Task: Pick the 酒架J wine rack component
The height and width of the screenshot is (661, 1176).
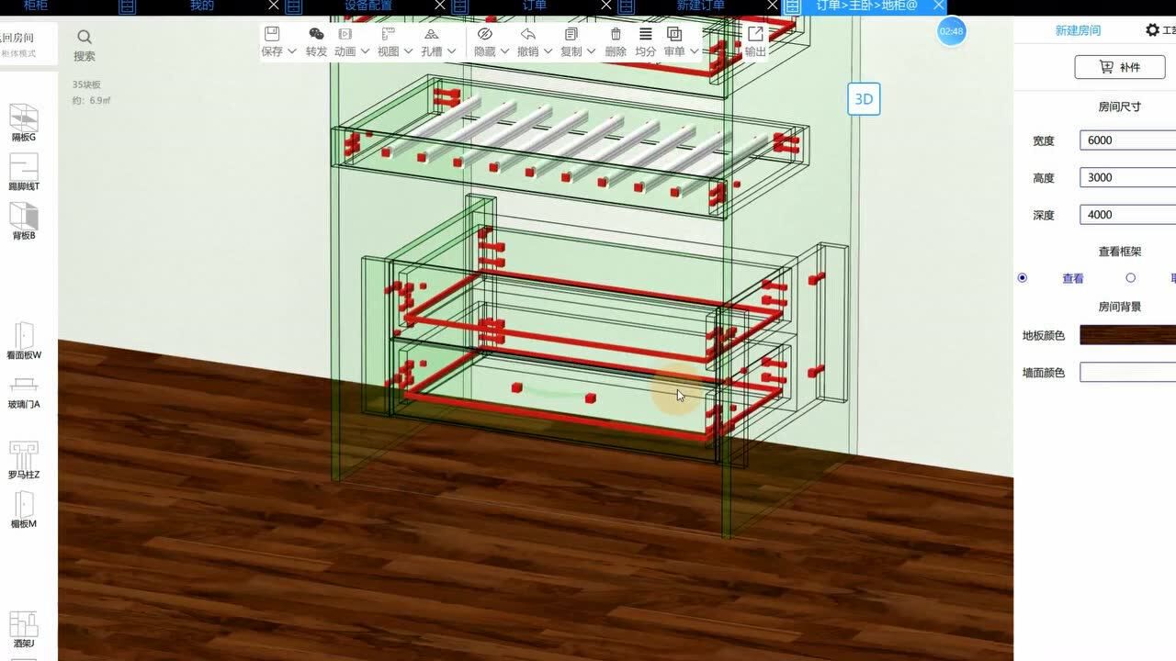Action: tap(24, 630)
